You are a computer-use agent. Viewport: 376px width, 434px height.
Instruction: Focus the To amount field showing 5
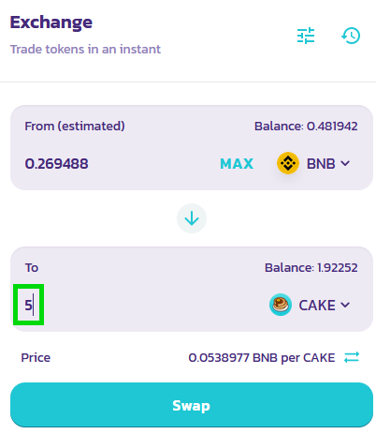point(137,305)
